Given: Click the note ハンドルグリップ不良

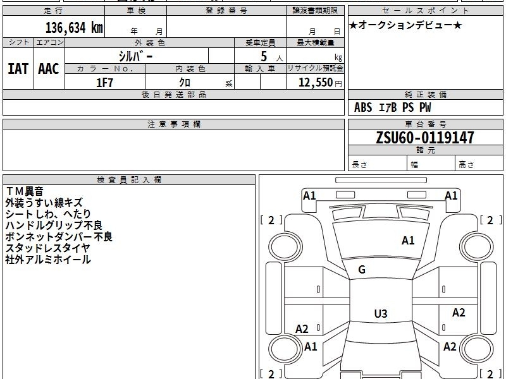Looking at the screenshot, I should point(54,226).
